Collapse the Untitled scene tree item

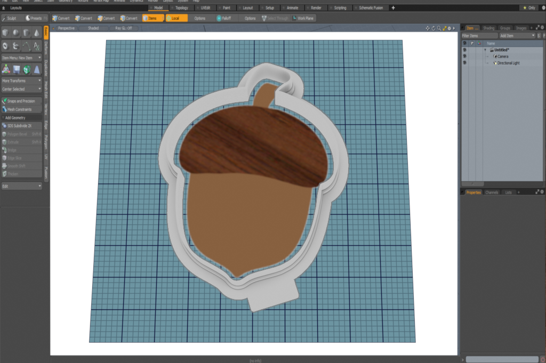pyautogui.click(x=485, y=50)
